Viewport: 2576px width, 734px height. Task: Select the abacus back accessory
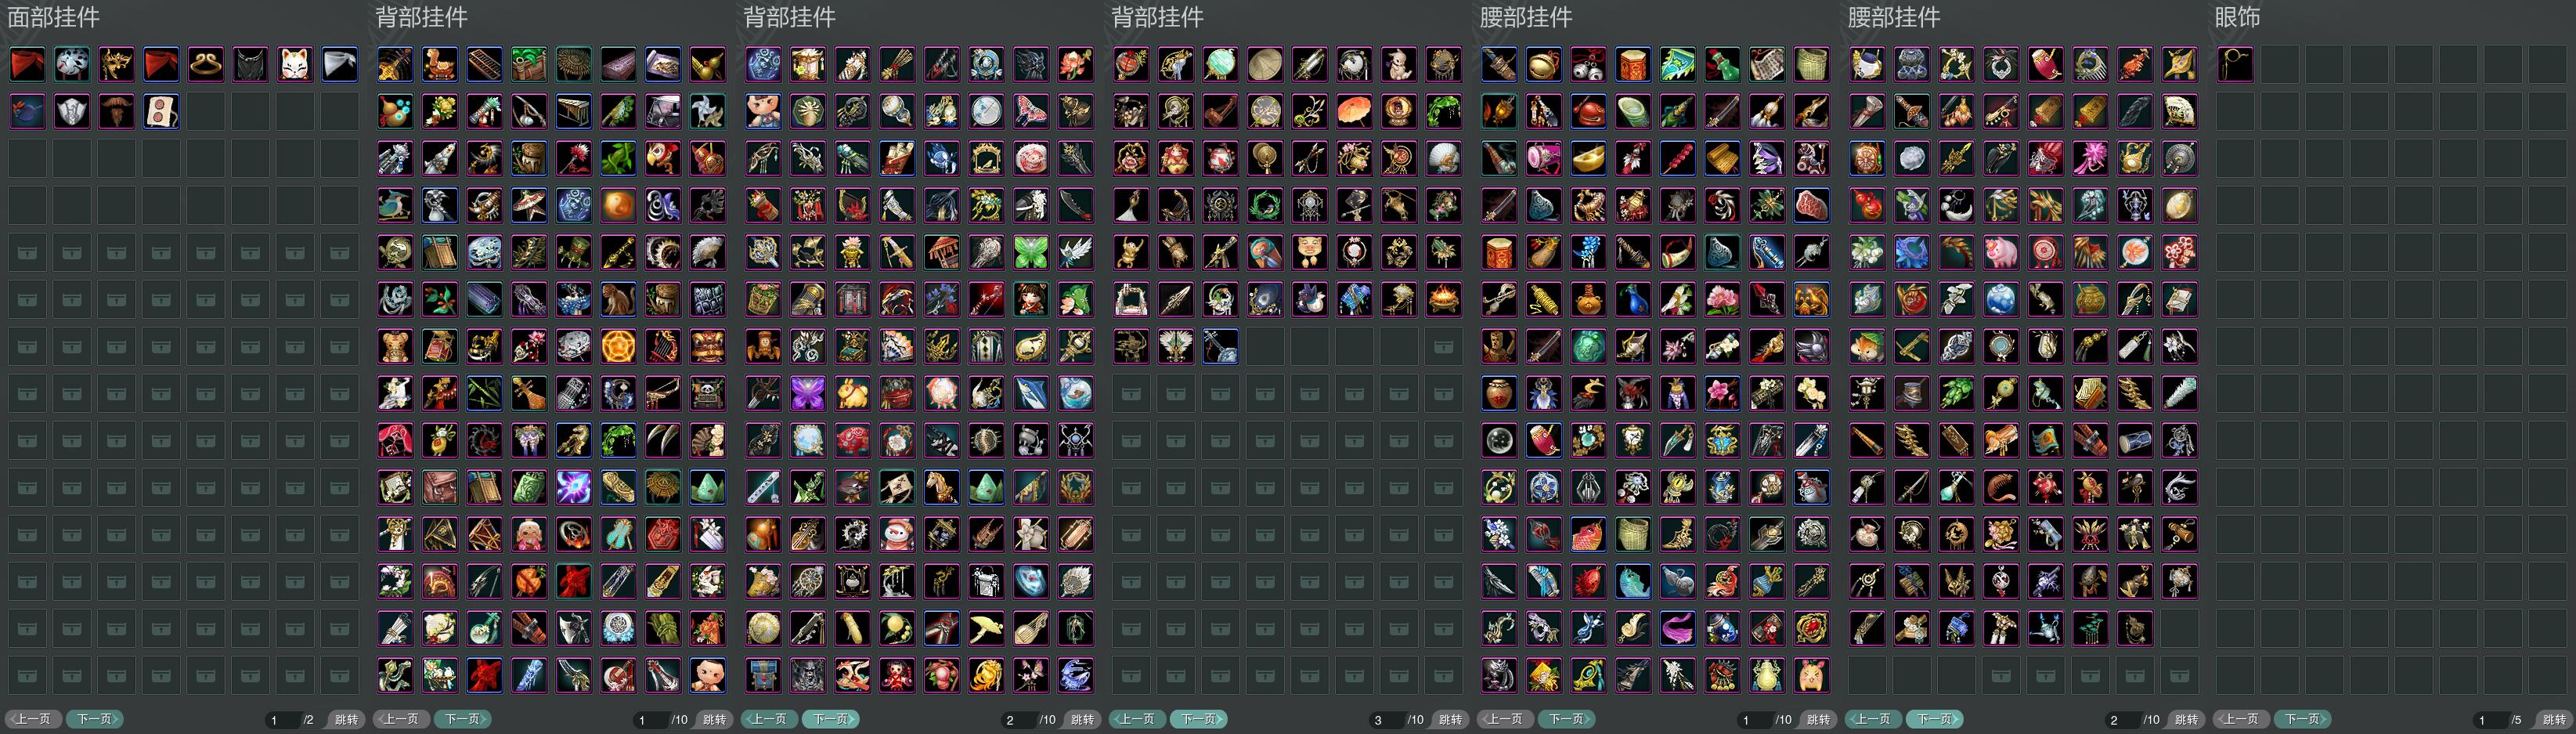(484, 64)
